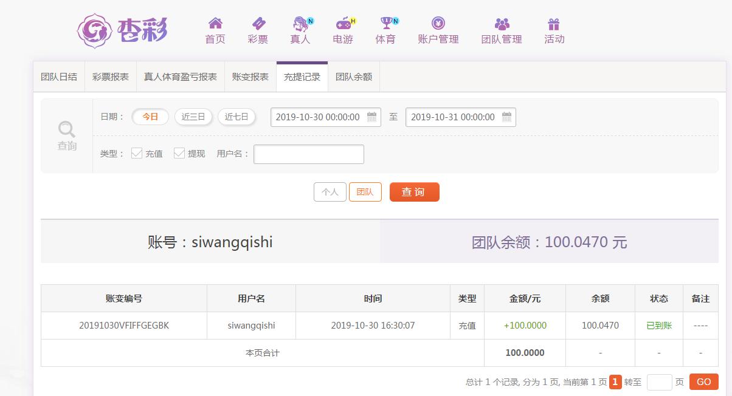
Task: Click the 100.0000 subtotal amount
Action: (x=525, y=353)
